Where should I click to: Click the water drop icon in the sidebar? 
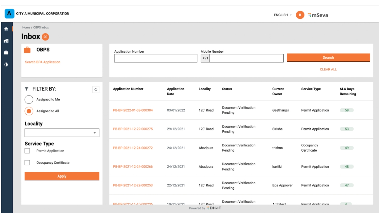click(6, 64)
